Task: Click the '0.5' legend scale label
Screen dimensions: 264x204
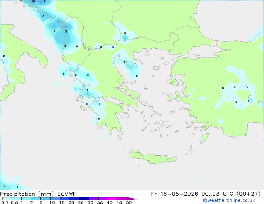Action: (14, 202)
